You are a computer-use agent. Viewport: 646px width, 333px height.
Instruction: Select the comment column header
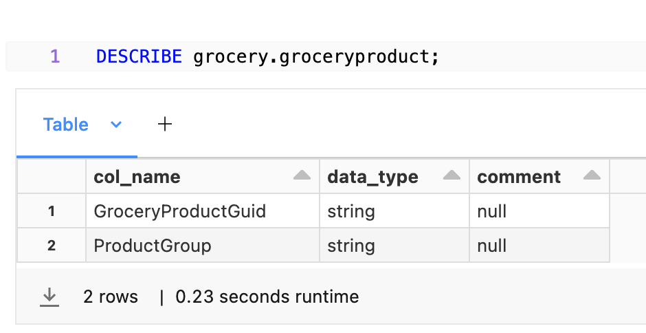[x=519, y=177]
